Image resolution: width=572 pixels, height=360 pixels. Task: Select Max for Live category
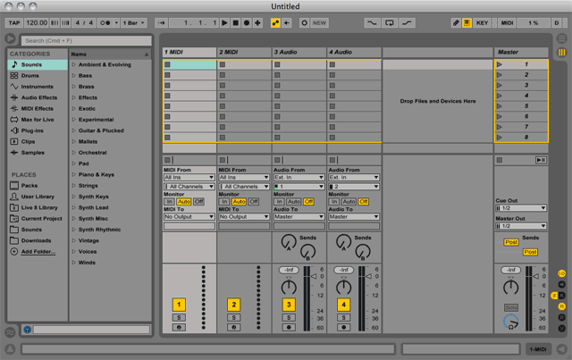pos(38,120)
